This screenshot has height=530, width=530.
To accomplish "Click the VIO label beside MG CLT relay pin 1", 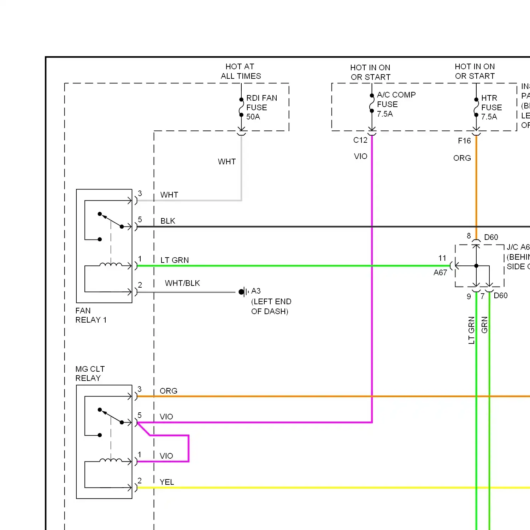I will click(166, 456).
